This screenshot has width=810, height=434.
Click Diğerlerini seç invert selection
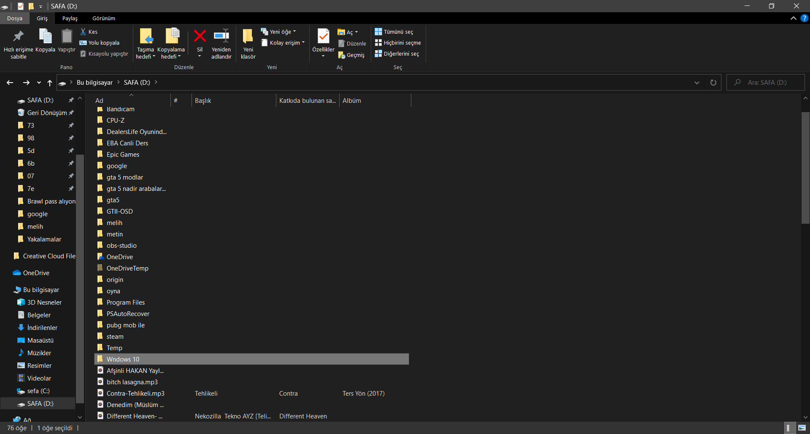[x=397, y=54]
